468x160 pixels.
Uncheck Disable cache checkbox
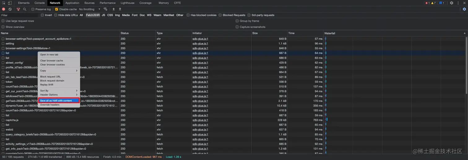coord(56,9)
